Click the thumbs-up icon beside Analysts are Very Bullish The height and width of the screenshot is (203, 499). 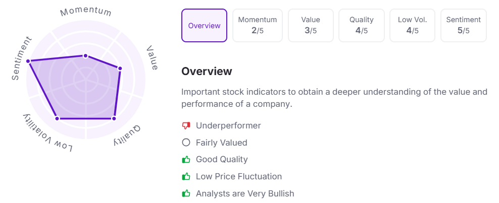pos(186,193)
